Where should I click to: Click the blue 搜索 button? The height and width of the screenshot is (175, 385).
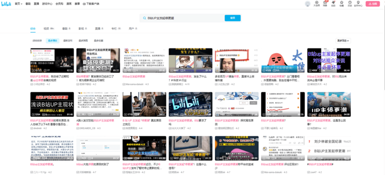pos(232,18)
